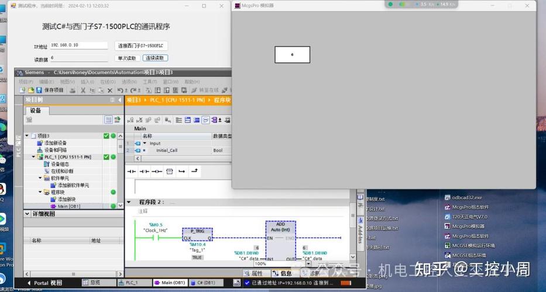Select Main [OB1] in project tree

click(66, 206)
